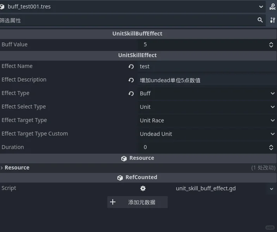277x232 pixels.
Task: Click the 添加元数据 add metadata button
Action: pos(138,202)
